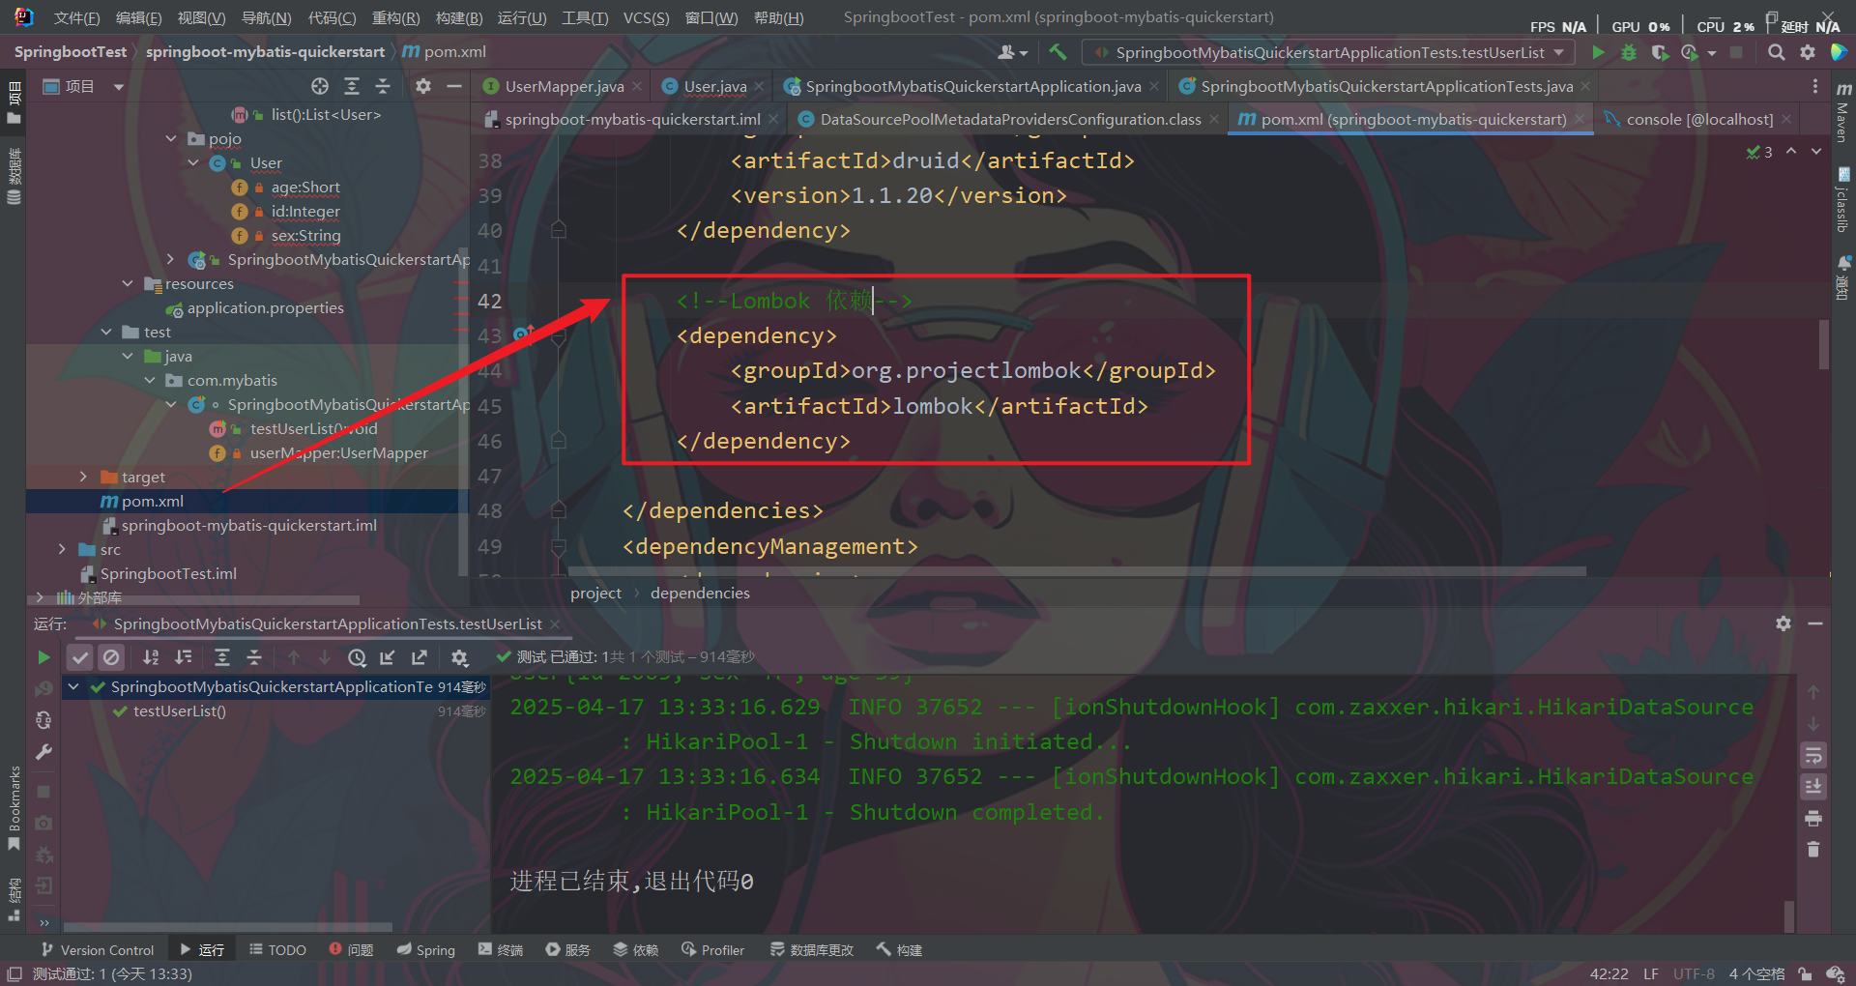Toggle fold on dependency line 43
Image resolution: width=1856 pixels, height=986 pixels.
[x=559, y=336]
